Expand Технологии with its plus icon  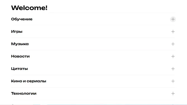tap(173, 94)
